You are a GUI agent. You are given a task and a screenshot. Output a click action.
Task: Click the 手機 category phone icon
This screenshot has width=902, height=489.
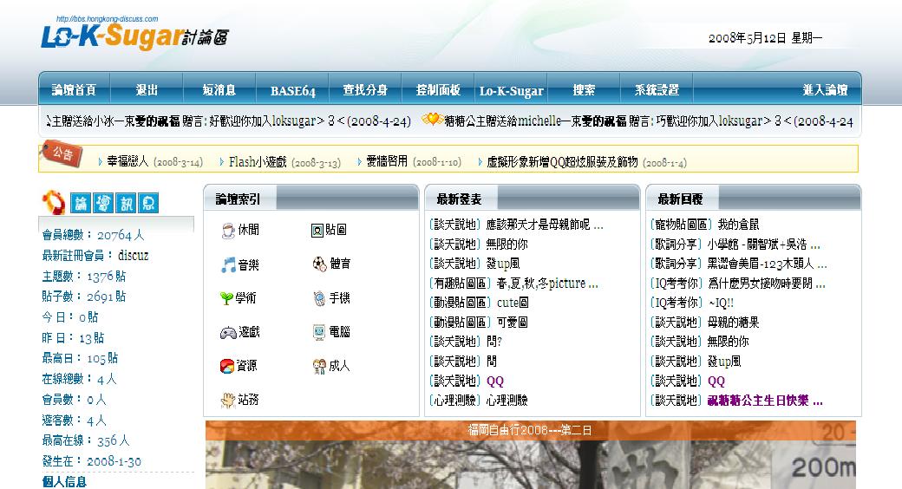coord(319,298)
